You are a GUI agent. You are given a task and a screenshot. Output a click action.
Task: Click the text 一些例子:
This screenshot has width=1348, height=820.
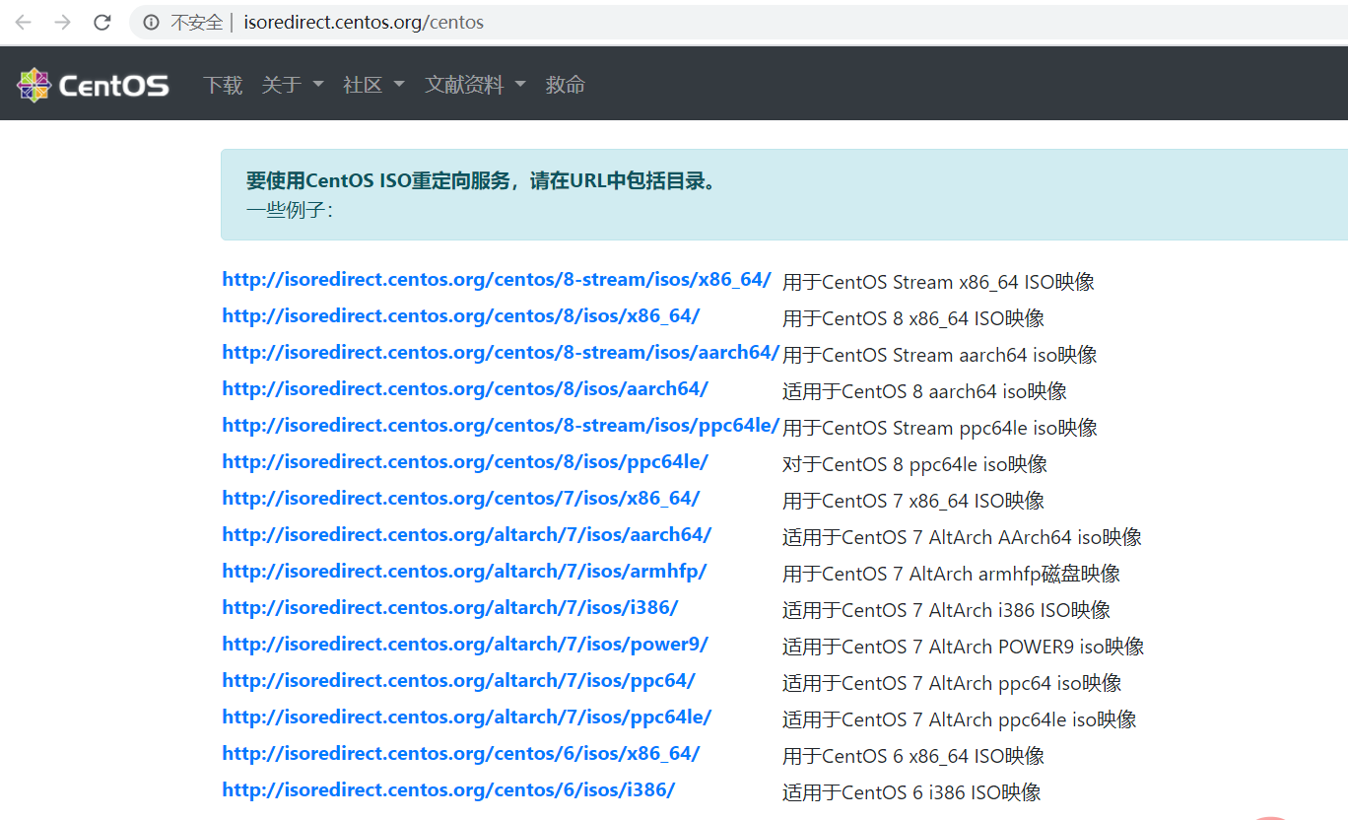pos(290,210)
